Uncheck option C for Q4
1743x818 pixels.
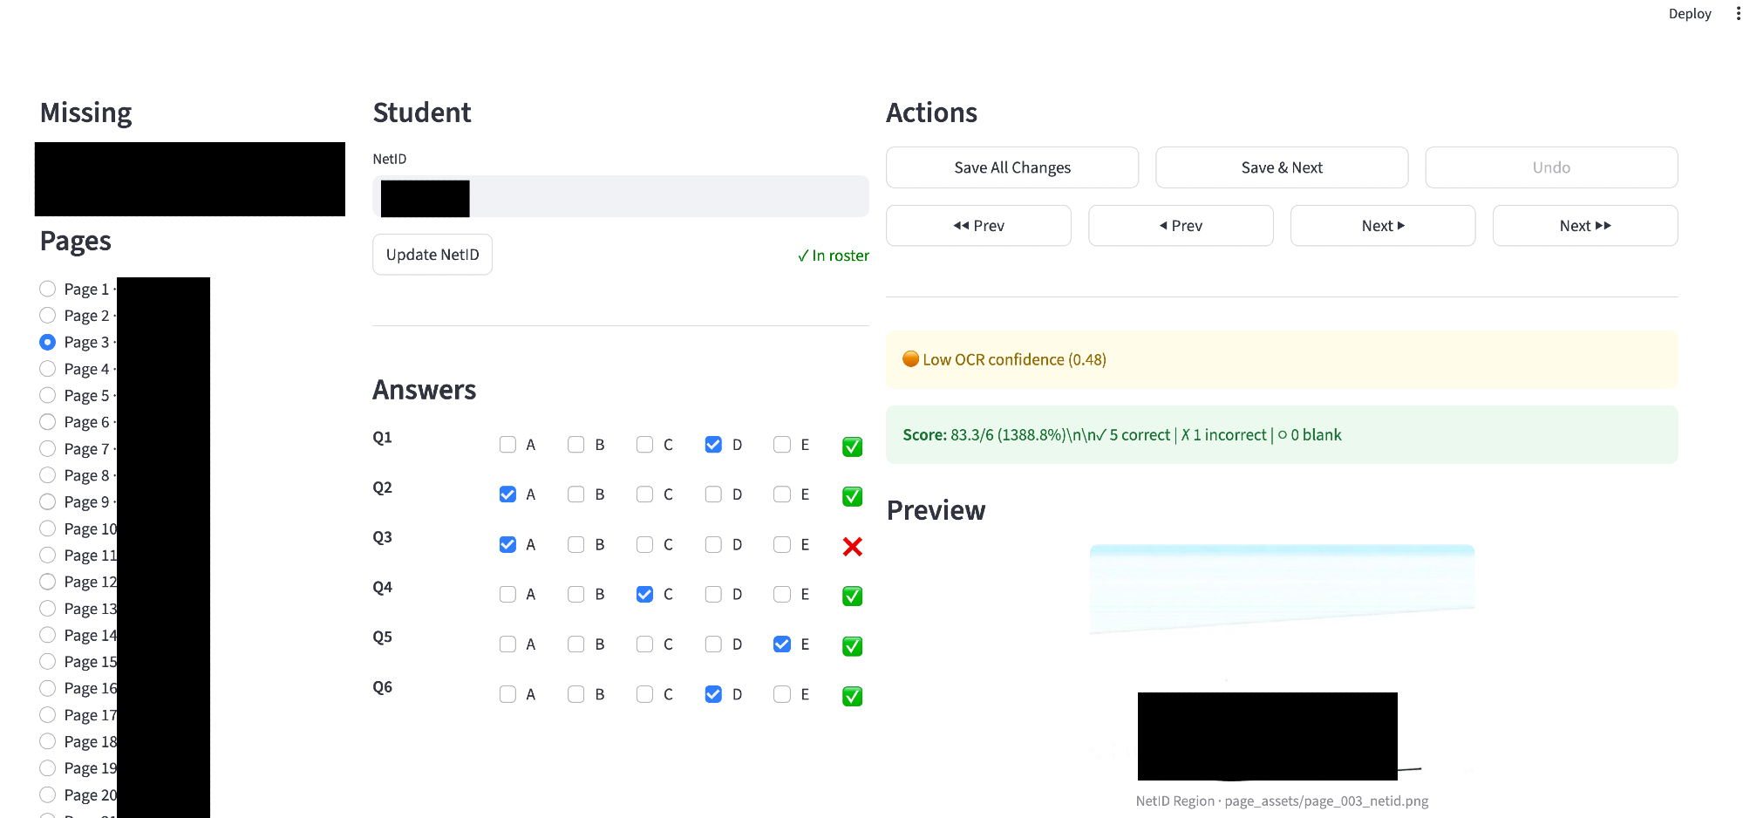point(644,595)
